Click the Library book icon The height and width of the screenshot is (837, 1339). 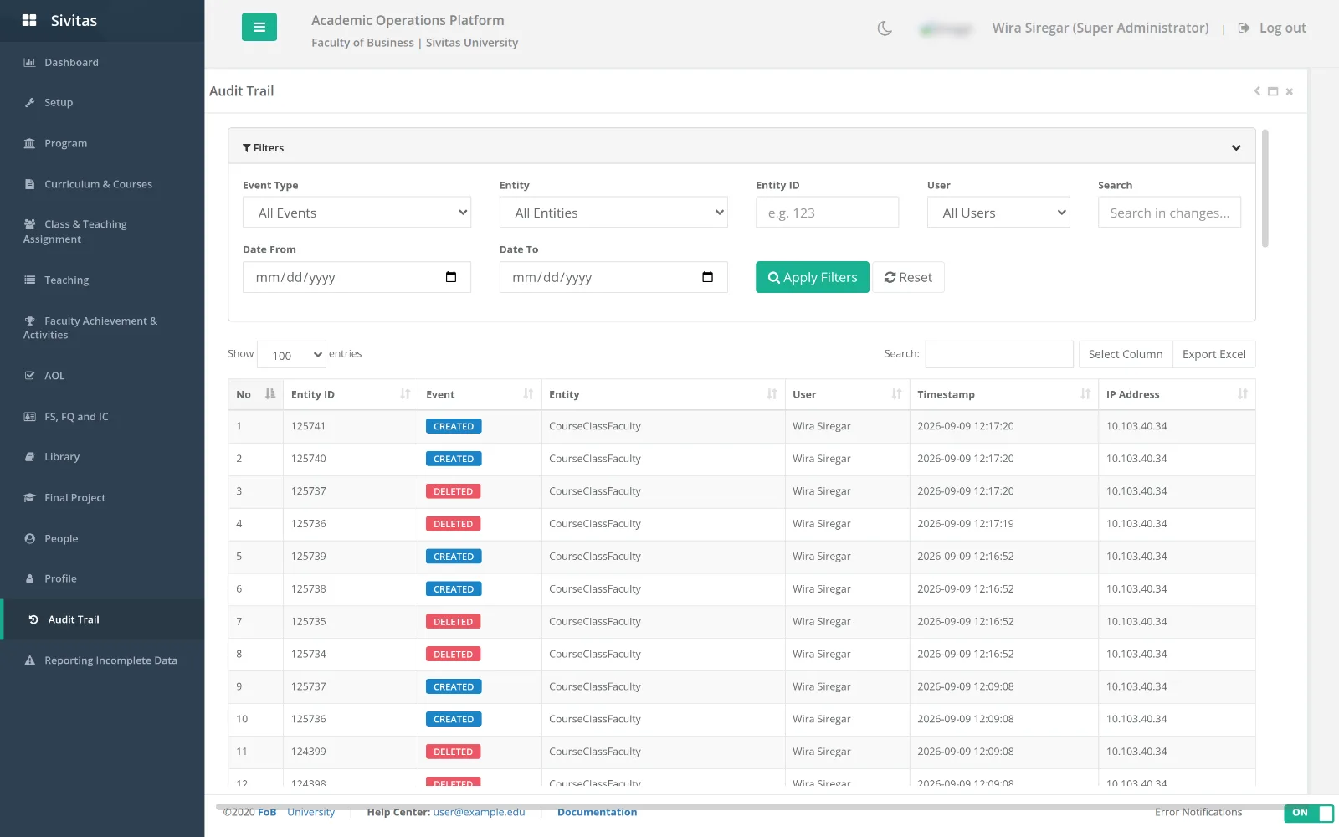(29, 457)
